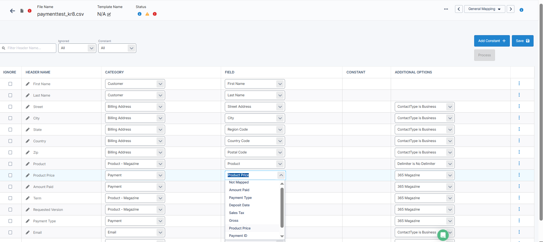Click the green chat widget icon
This screenshot has height=242, width=543.
442,235
